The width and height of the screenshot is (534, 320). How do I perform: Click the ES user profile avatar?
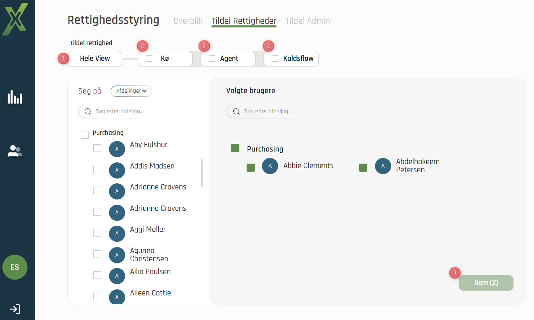click(x=15, y=267)
